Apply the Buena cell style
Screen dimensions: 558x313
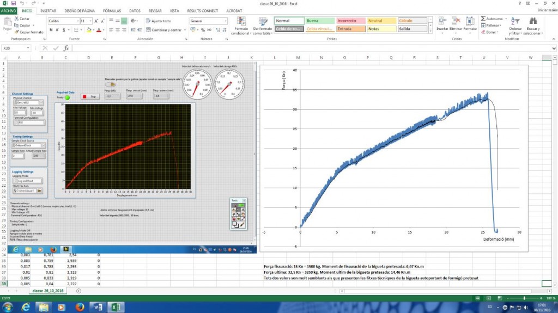pyautogui.click(x=320, y=21)
